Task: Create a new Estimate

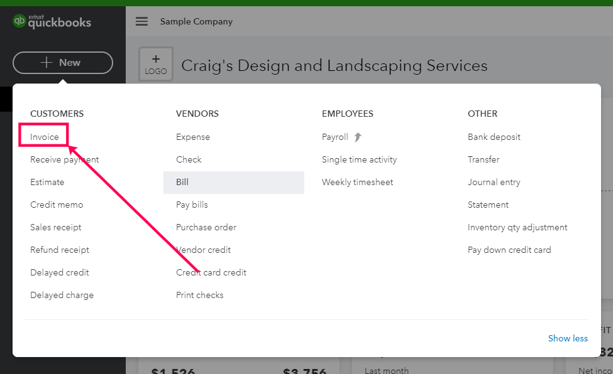Action: pos(47,182)
